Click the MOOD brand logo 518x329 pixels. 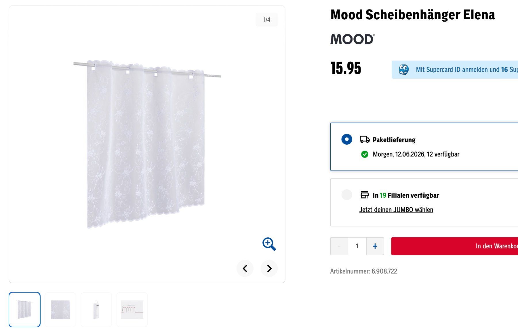(x=353, y=39)
